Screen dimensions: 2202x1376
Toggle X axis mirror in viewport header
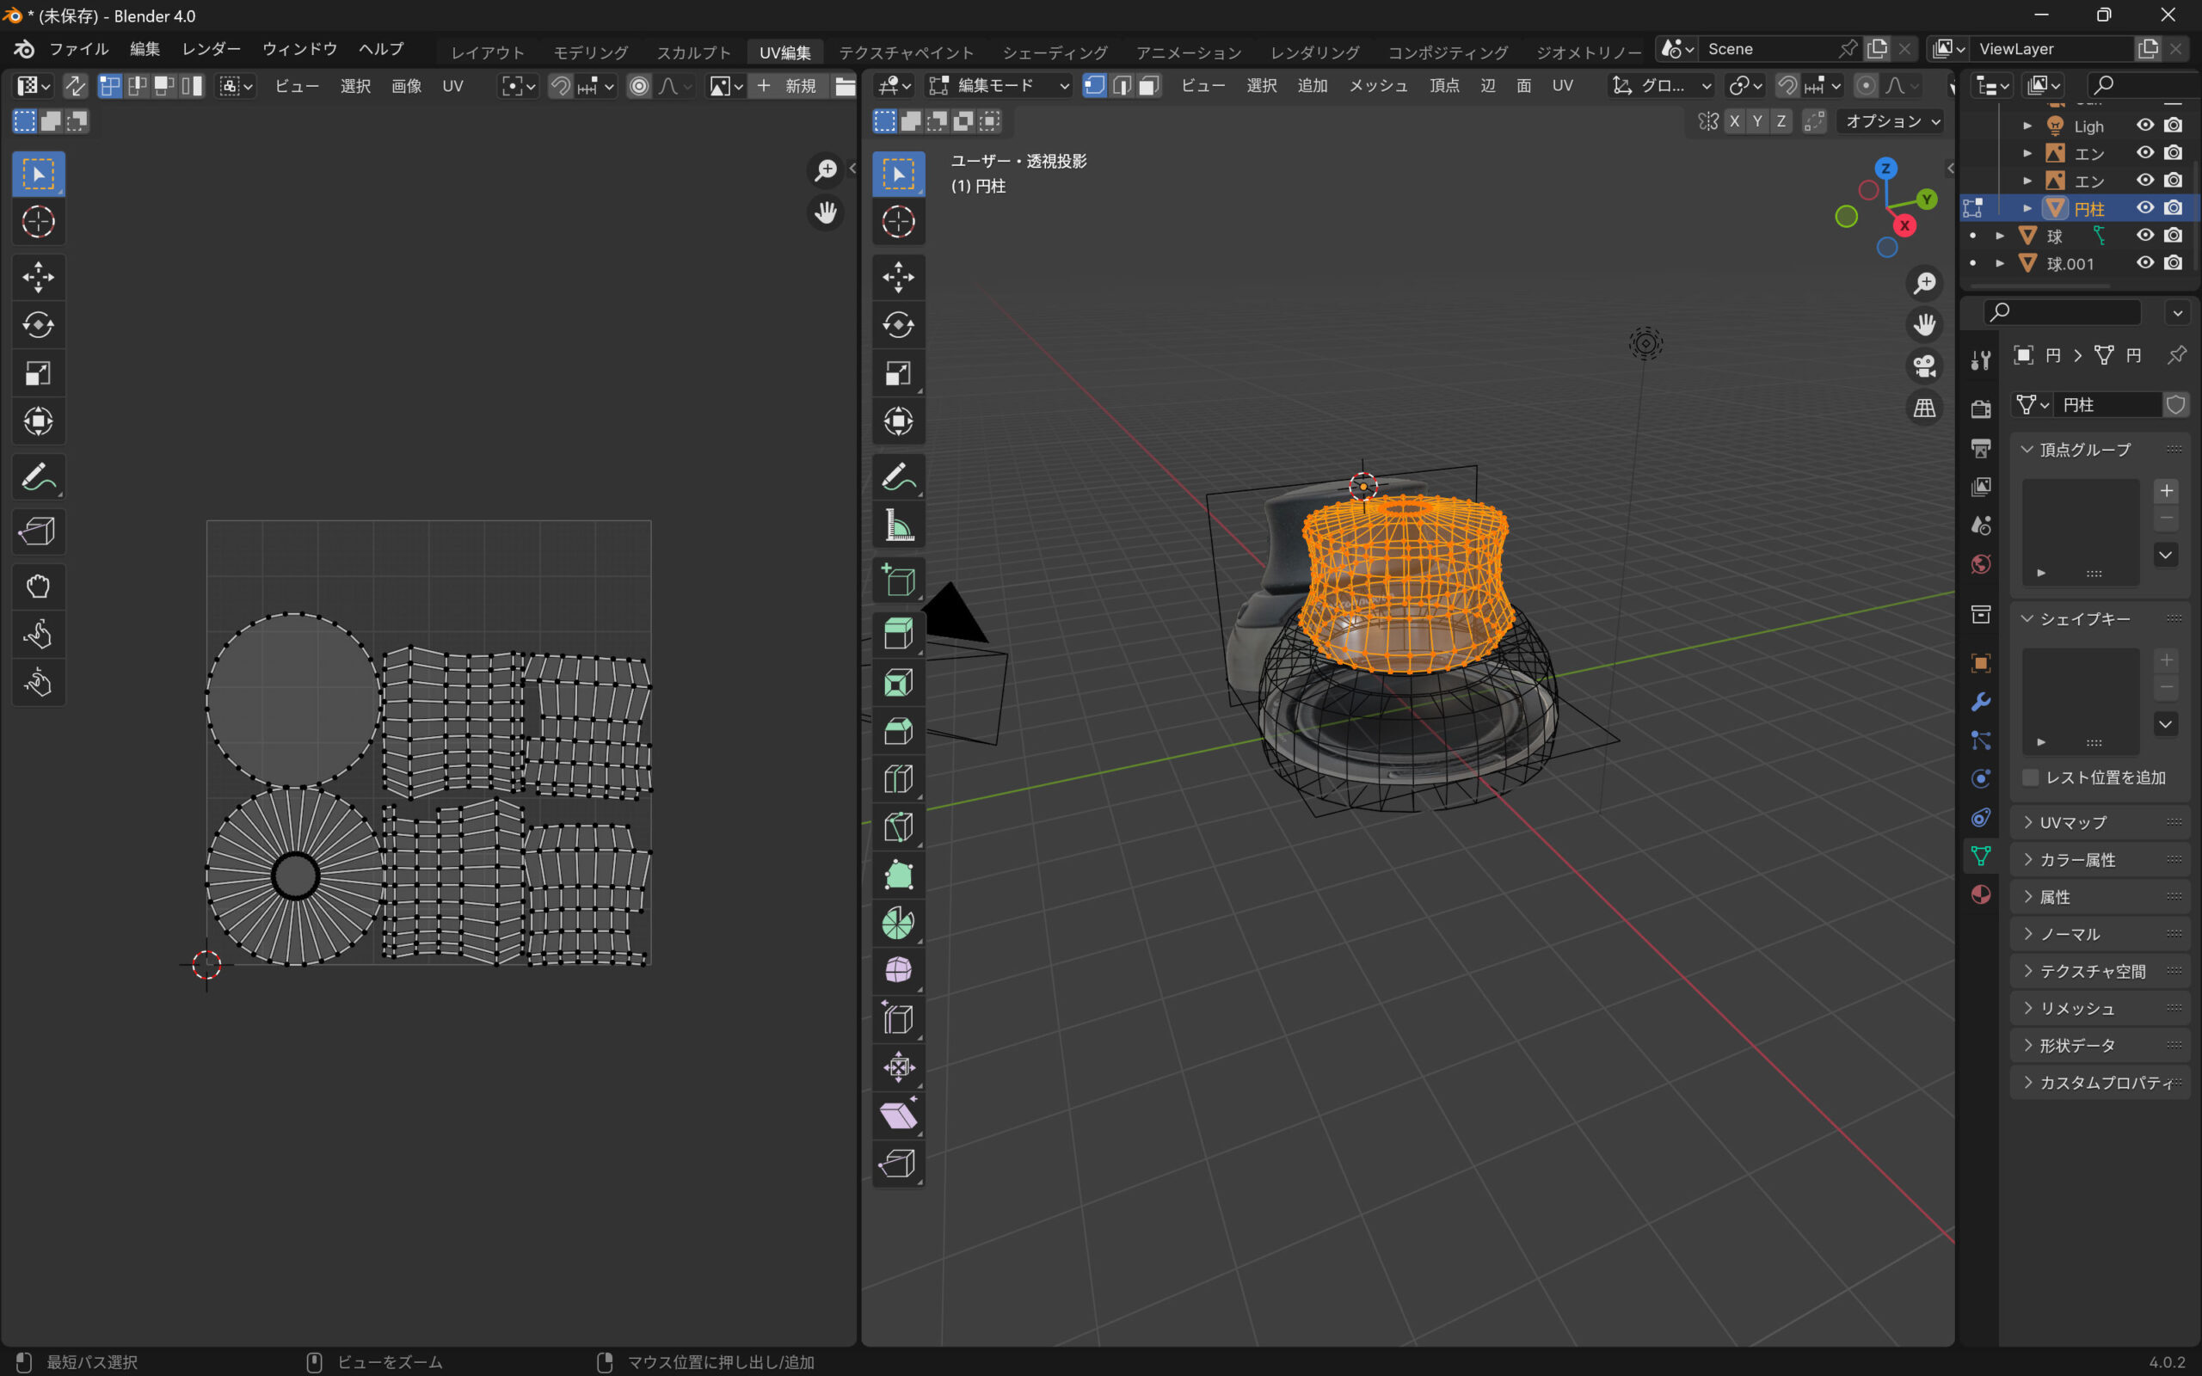(x=1734, y=121)
